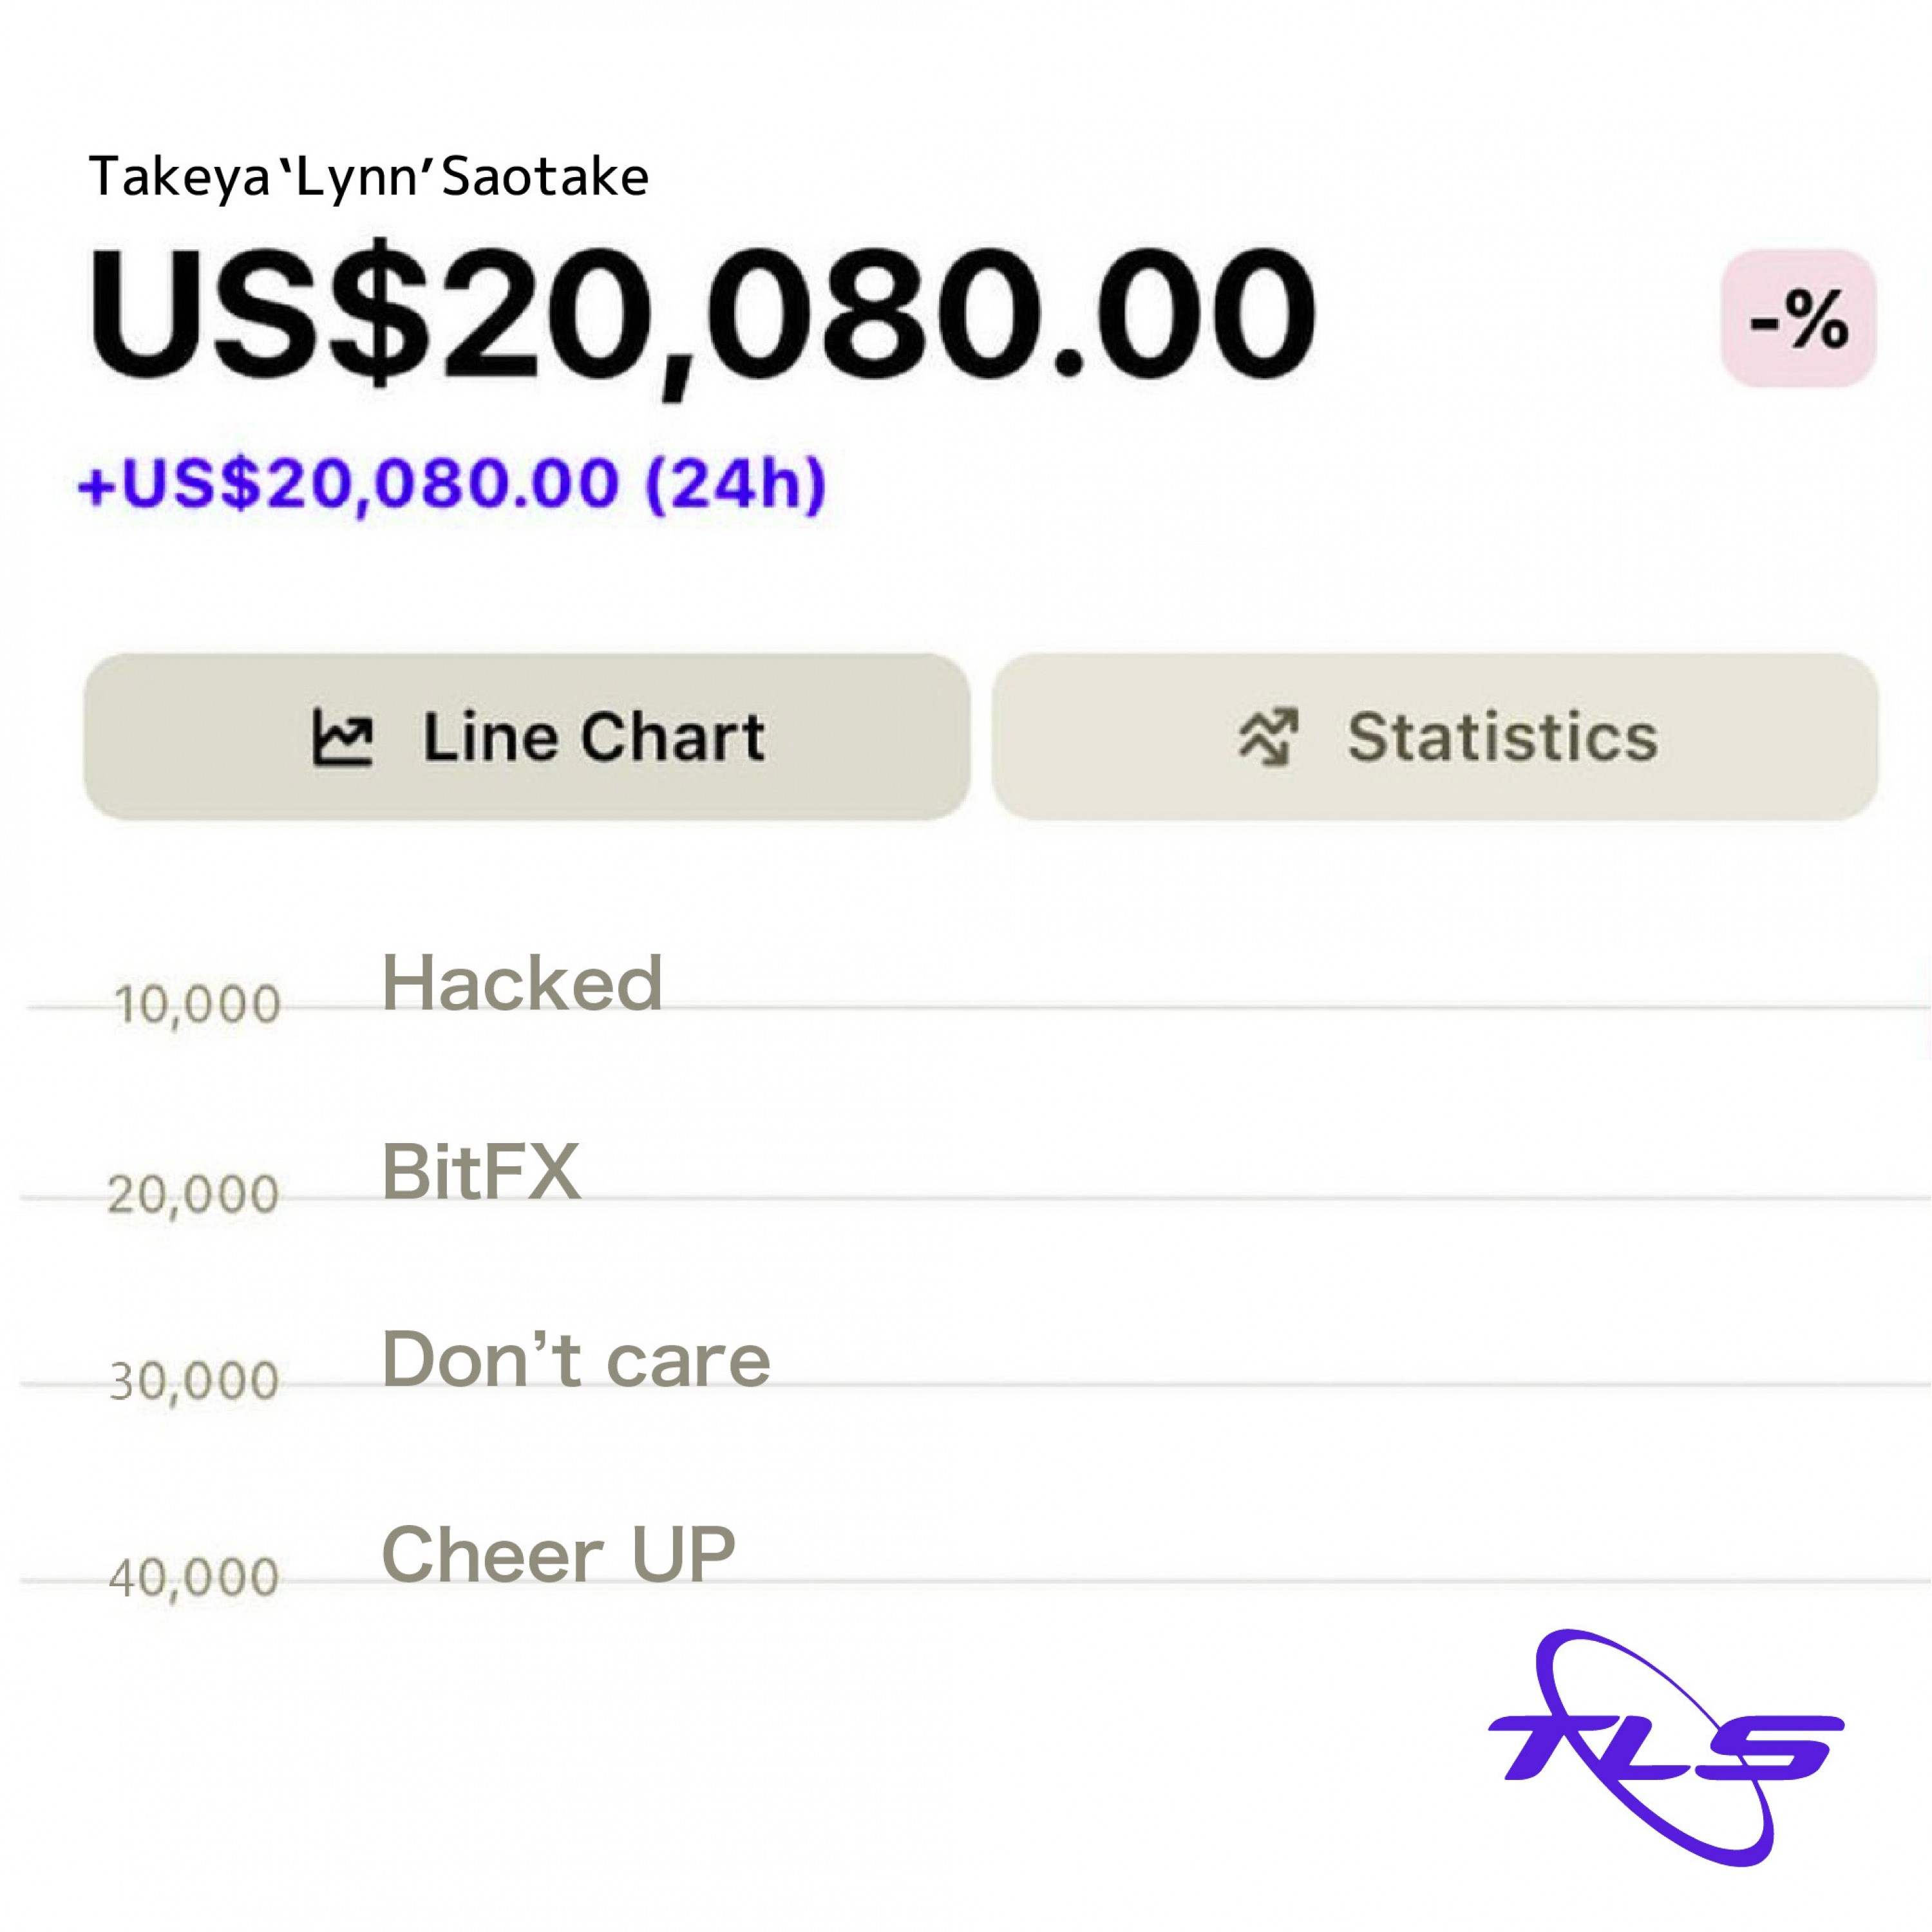Viewport: 1932px width, 1932px height.
Task: Open the BitFX entry
Action: (481, 1171)
